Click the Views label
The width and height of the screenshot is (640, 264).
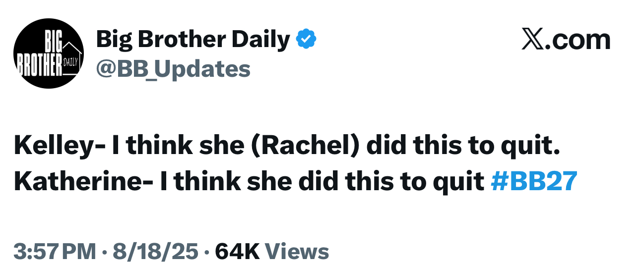(x=297, y=251)
